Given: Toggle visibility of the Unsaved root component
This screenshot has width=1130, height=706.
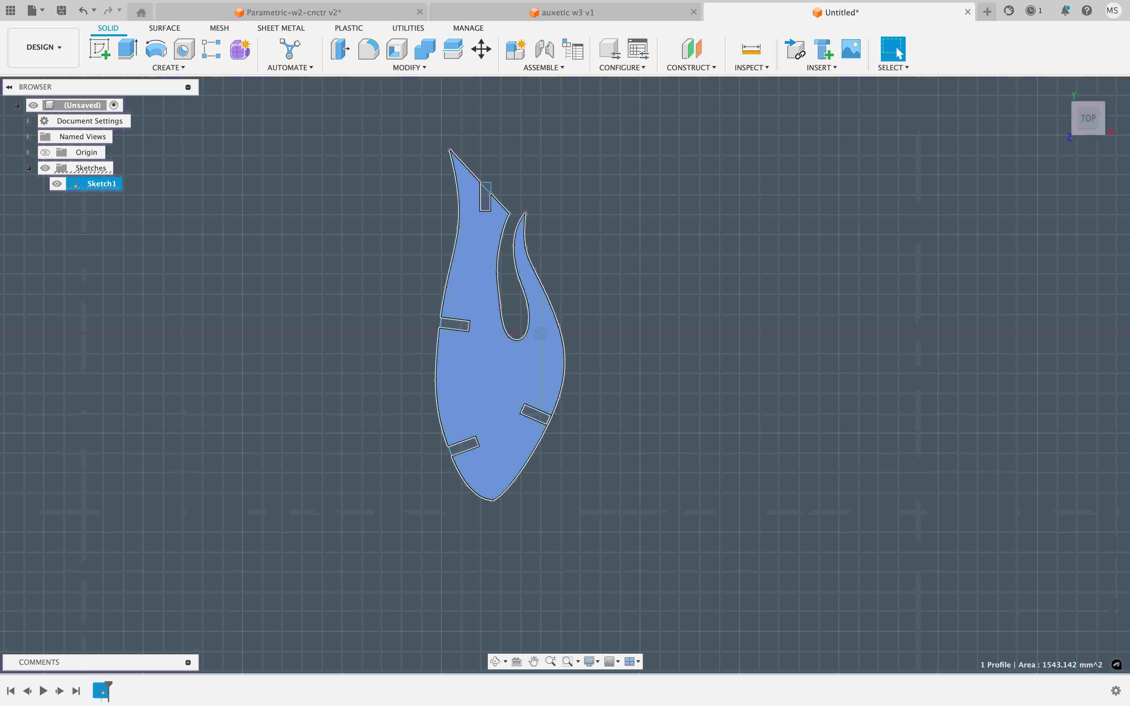Looking at the screenshot, I should point(33,105).
